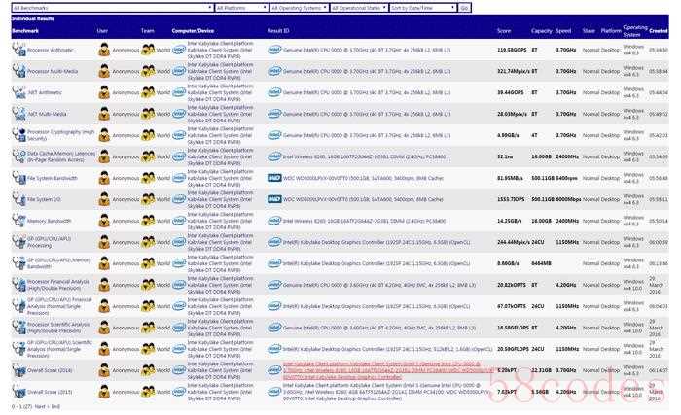681x415 pixels.
Task: Sort by the Speed column header
Action: click(x=563, y=31)
